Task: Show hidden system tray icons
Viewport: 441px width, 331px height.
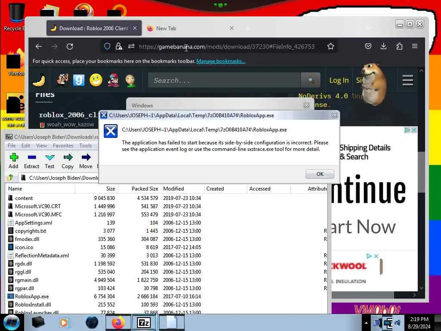Action: click(366, 323)
